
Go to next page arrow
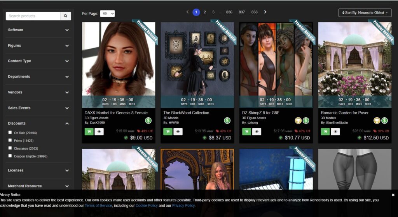tap(265, 12)
